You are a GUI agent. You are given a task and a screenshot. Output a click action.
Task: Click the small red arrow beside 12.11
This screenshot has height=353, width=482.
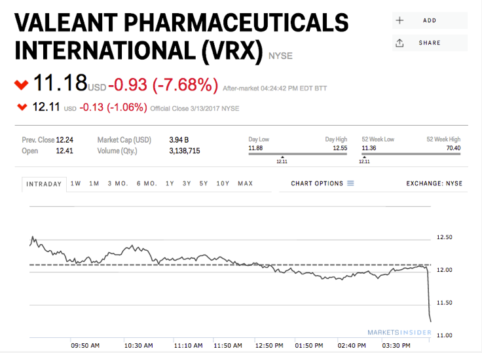(22, 107)
